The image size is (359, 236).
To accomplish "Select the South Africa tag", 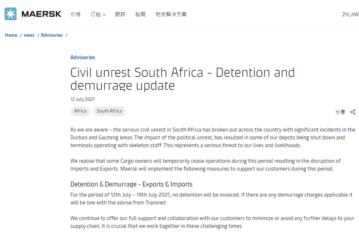I will tap(109, 111).
